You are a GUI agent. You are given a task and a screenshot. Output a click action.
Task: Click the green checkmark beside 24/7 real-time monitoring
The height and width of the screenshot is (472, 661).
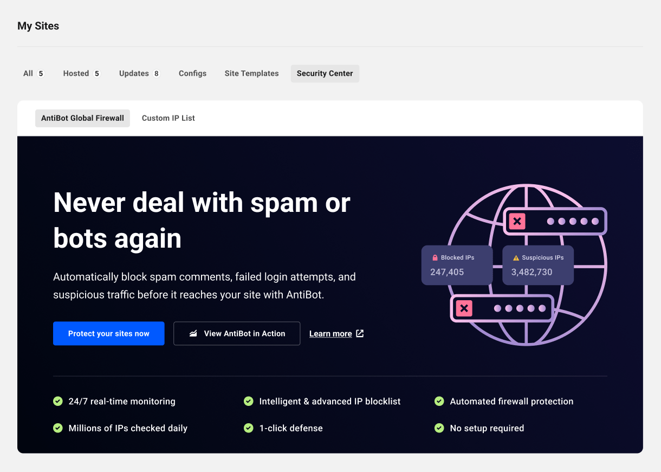(58, 401)
